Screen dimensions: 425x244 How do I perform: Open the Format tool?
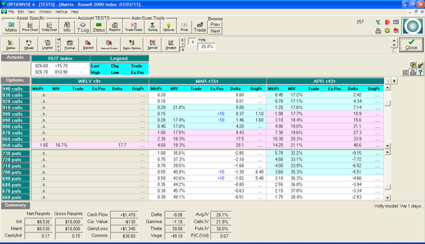click(x=70, y=45)
